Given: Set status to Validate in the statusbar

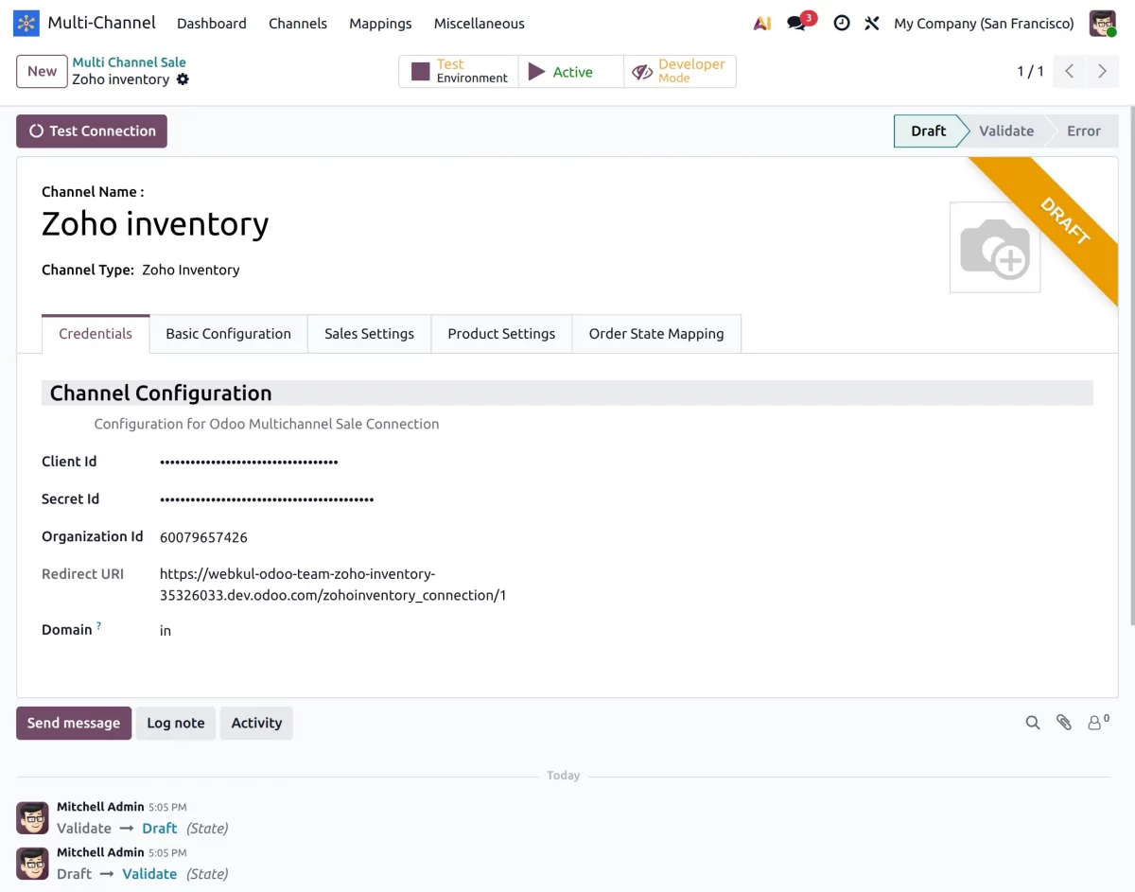Looking at the screenshot, I should [x=1005, y=131].
